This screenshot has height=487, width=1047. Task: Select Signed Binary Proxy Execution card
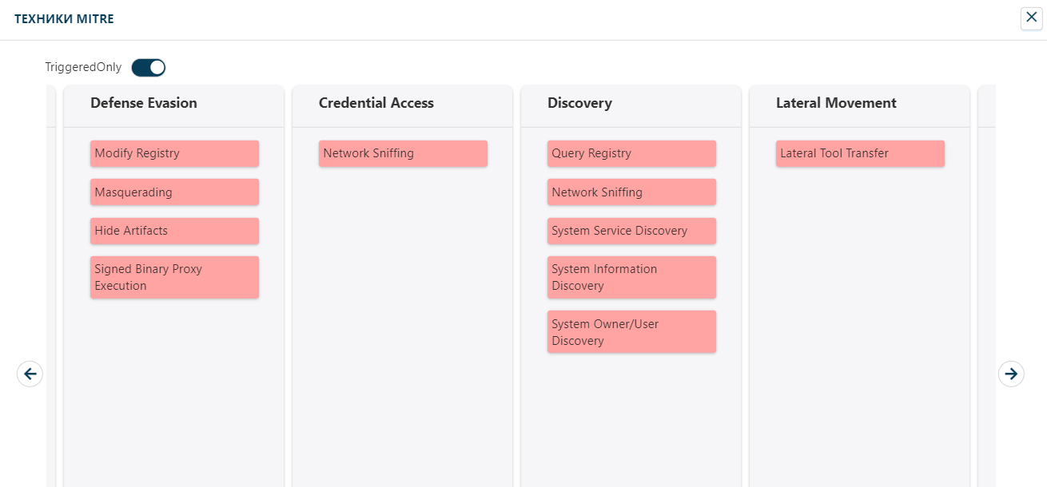(x=174, y=277)
